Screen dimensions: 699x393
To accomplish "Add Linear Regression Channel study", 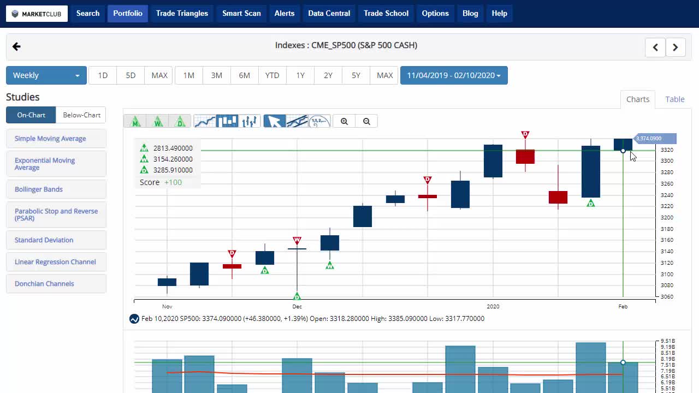I will (x=56, y=262).
